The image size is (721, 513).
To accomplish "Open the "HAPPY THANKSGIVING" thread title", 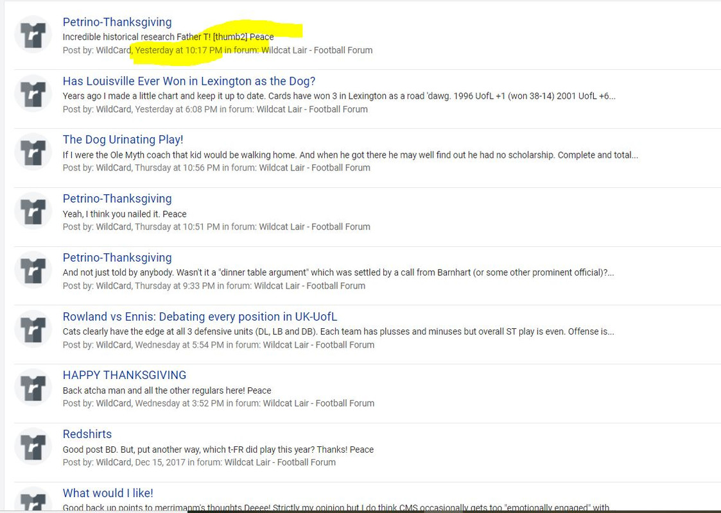I will click(125, 374).
